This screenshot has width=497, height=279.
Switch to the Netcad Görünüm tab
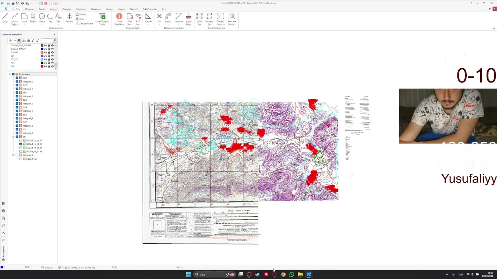click(81, 9)
